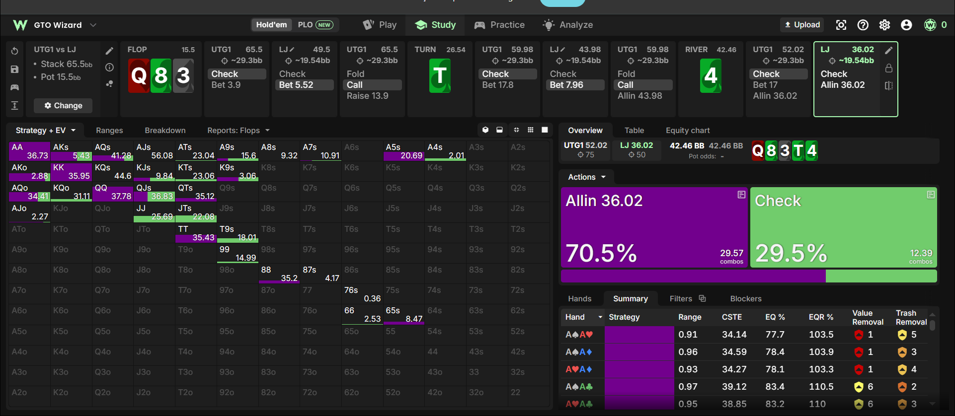Switch game type to PLO
This screenshot has width=955, height=416.
315,25
